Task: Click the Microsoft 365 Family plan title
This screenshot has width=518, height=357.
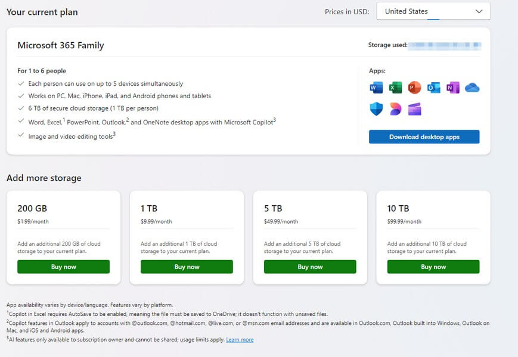Action: click(x=61, y=45)
